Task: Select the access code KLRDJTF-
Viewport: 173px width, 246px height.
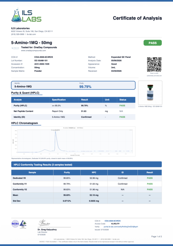Action: click(x=116, y=224)
